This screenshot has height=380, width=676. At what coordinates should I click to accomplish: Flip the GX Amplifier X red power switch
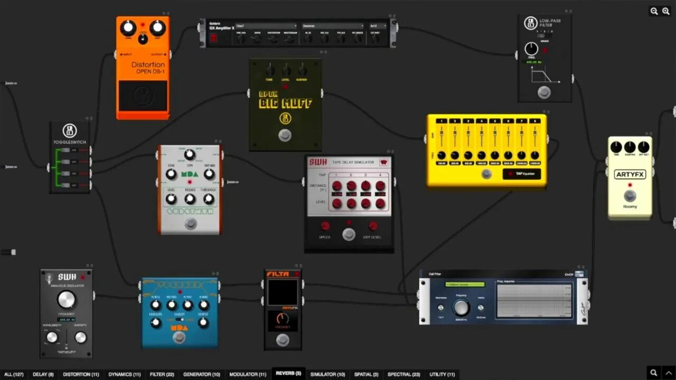[214, 37]
